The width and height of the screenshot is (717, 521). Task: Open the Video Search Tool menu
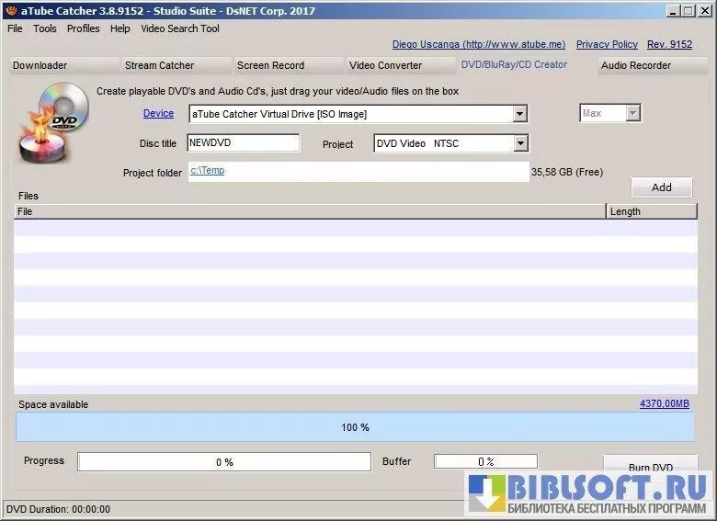pos(180,28)
